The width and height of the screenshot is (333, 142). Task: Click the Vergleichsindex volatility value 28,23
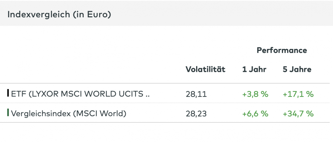pos(196,114)
